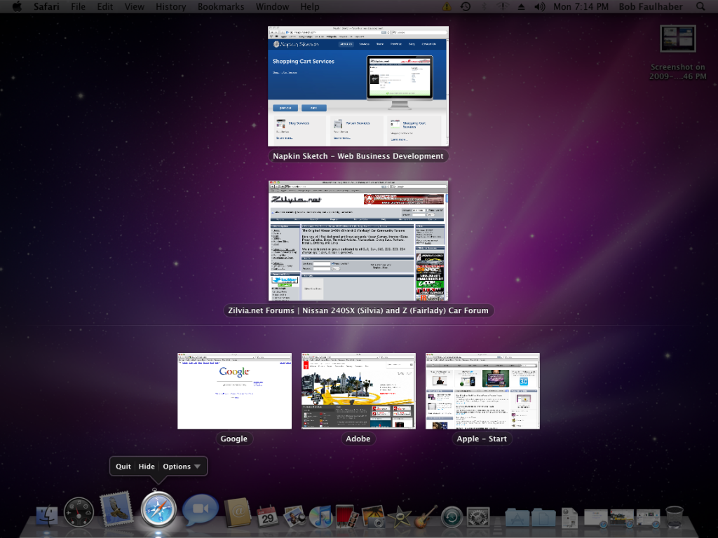This screenshot has height=538, width=718.
Task: Launch Dashboard from the Dock
Action: click(x=79, y=512)
